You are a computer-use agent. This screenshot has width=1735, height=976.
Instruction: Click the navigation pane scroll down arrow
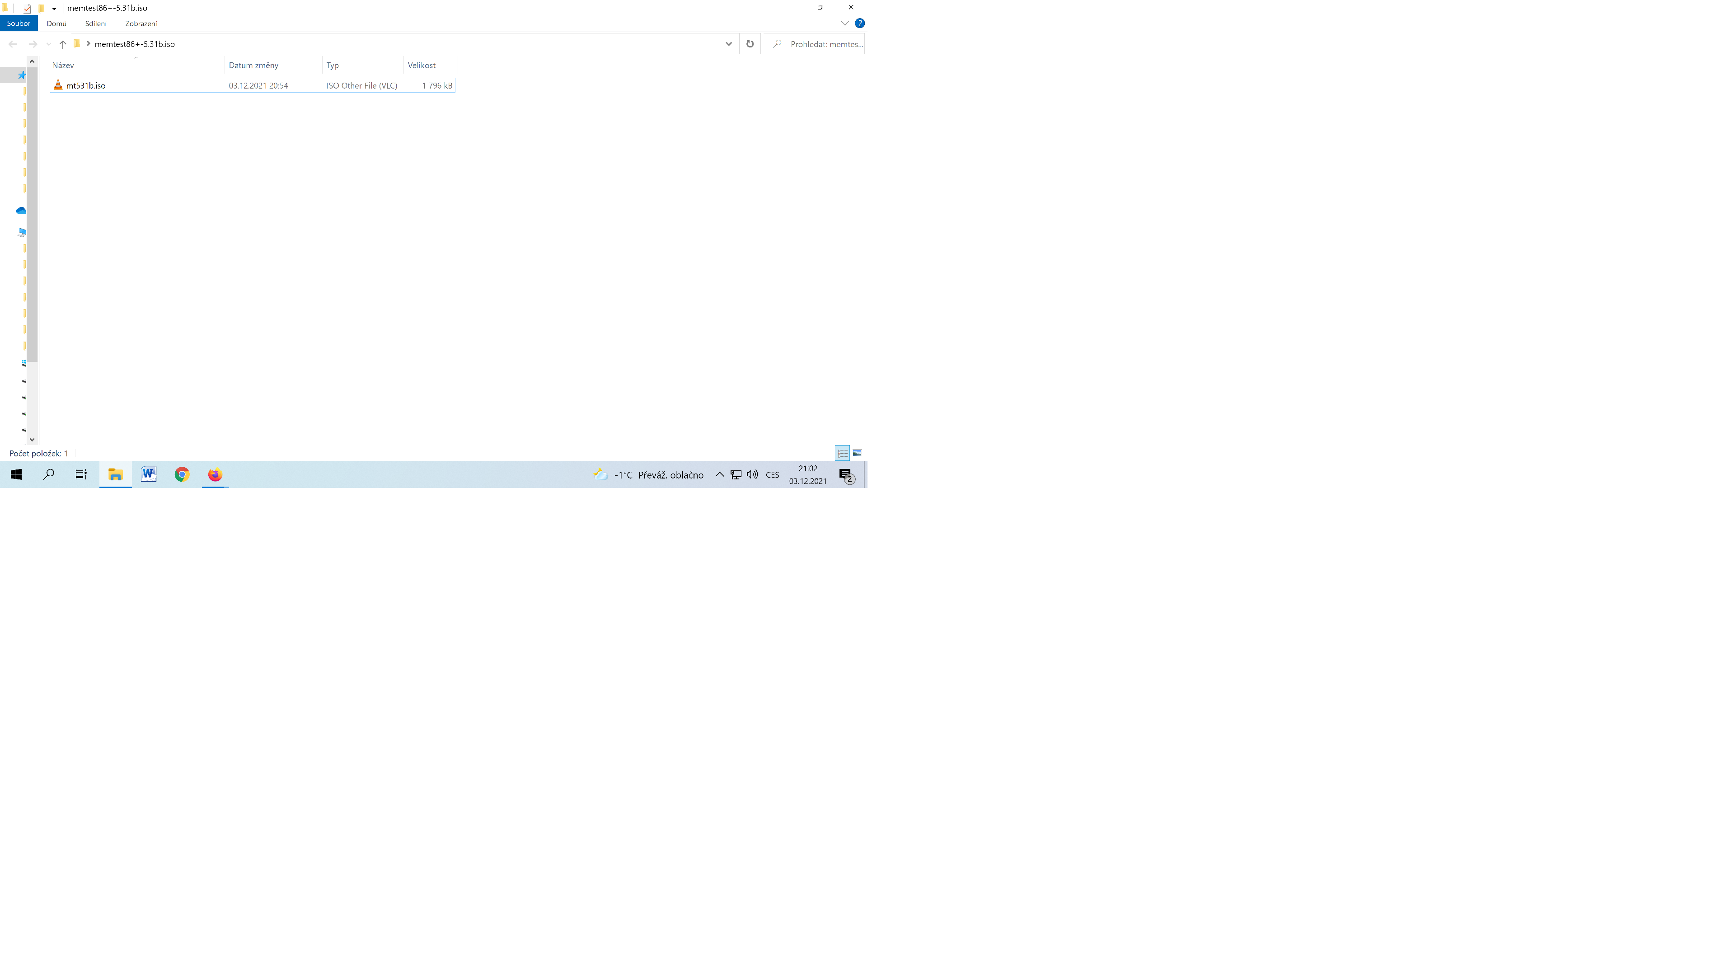point(32,439)
